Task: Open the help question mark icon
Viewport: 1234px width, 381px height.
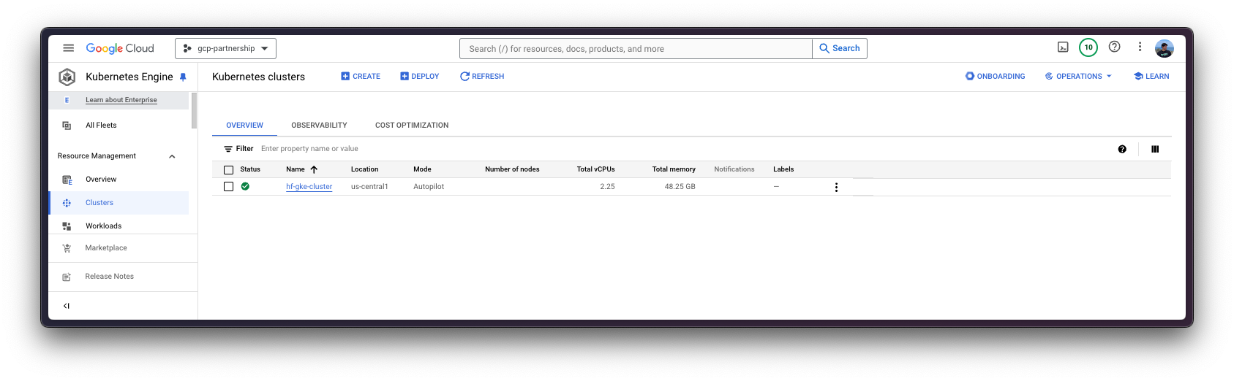Action: click(x=1114, y=47)
